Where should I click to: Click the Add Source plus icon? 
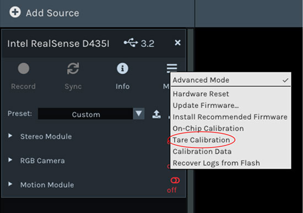[x=15, y=12]
